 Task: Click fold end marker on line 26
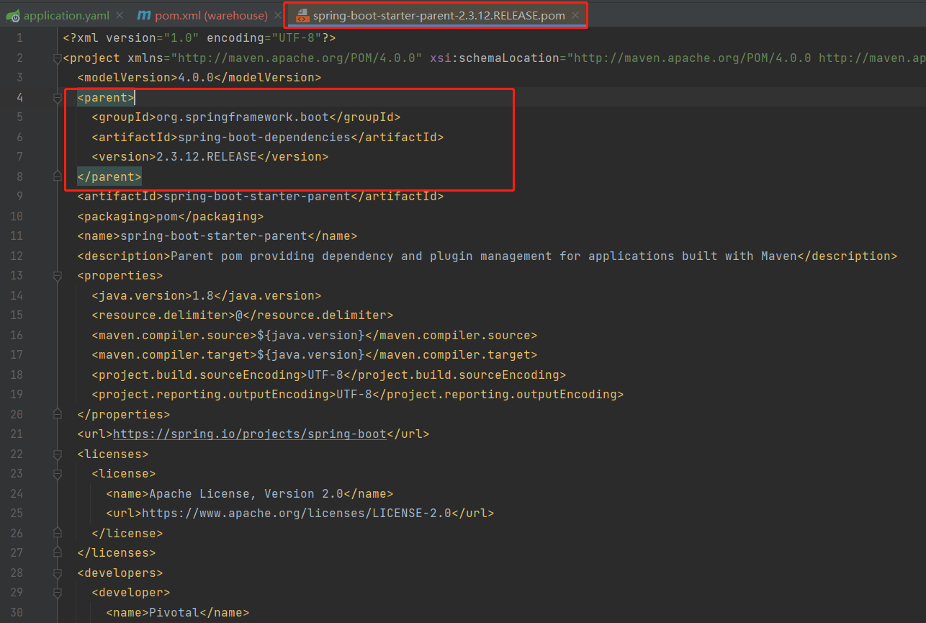58,533
